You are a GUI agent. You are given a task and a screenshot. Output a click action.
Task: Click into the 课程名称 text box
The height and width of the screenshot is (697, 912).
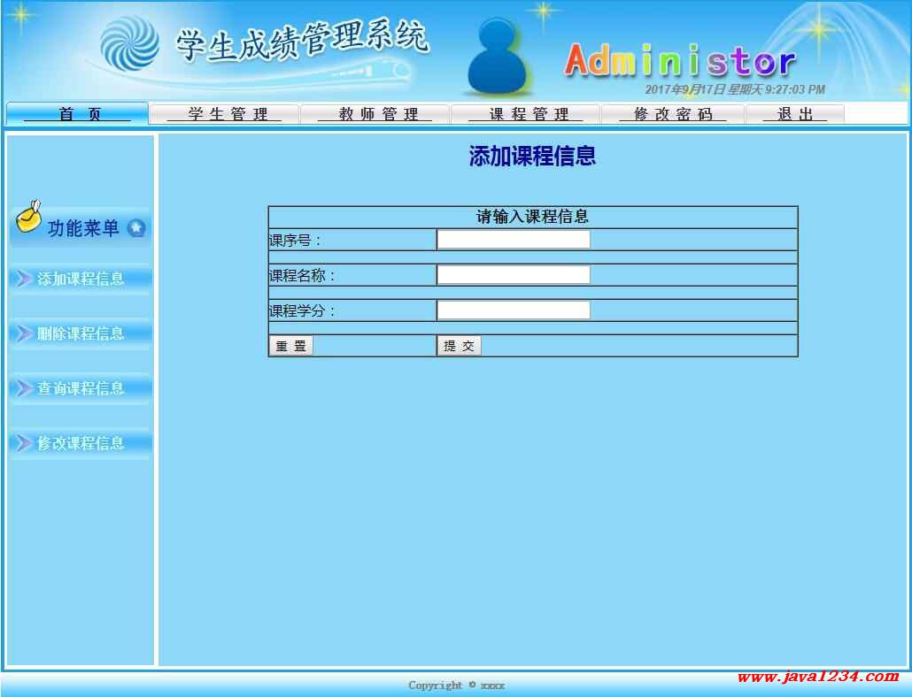514,275
